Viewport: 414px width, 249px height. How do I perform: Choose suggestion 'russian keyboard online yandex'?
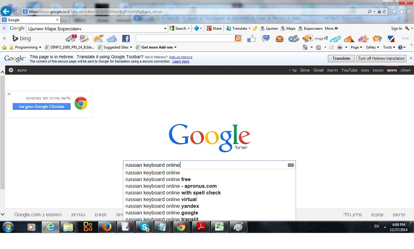pyautogui.click(x=209, y=206)
